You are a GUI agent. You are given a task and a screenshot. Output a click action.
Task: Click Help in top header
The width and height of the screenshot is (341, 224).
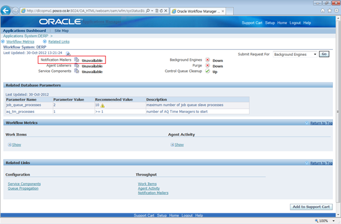point(307,23)
